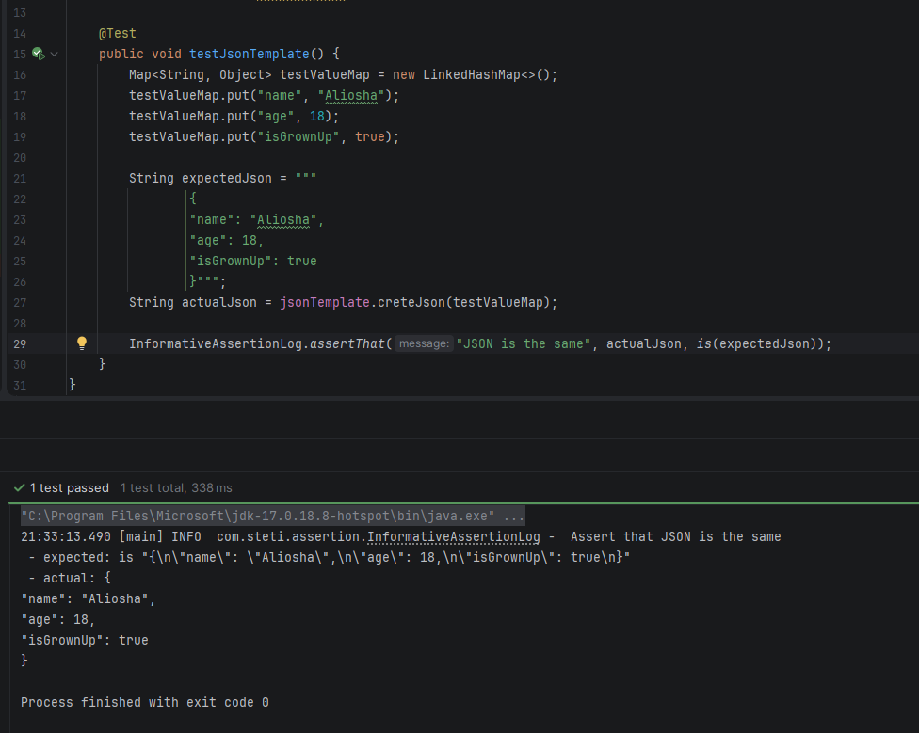Click the java.exe command line in the console
This screenshot has height=733, width=919.
tap(272, 516)
